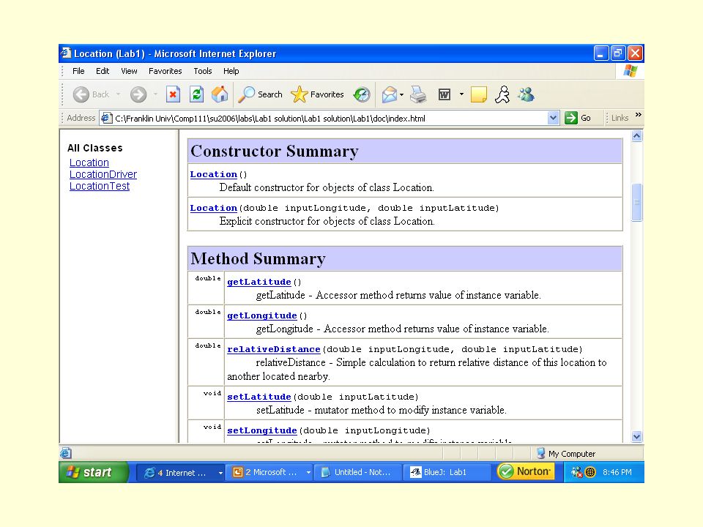This screenshot has height=527, width=703.
Task: Open the LocationDriver class link
Action: point(103,174)
